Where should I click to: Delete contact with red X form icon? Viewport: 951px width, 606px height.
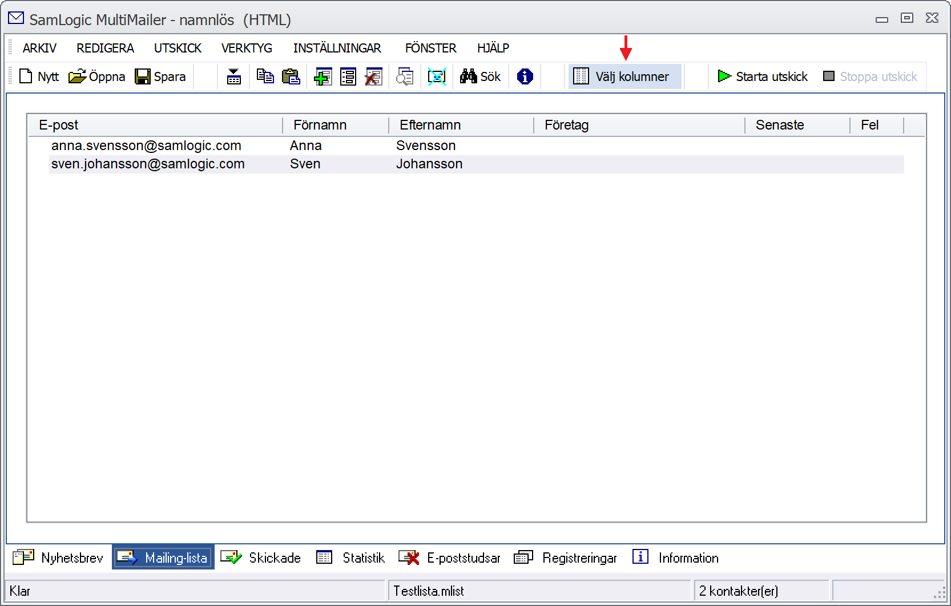click(x=373, y=76)
